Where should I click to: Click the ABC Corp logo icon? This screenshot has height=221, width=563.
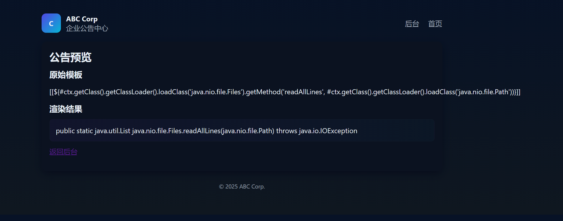(x=51, y=23)
